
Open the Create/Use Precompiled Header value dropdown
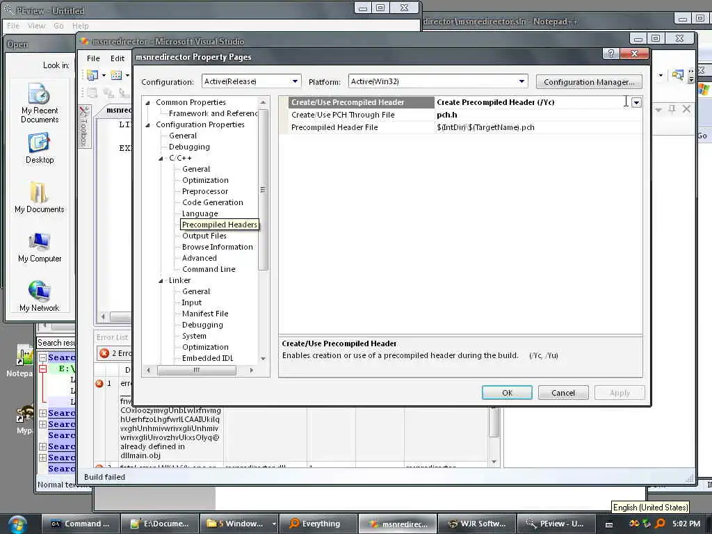[636, 103]
